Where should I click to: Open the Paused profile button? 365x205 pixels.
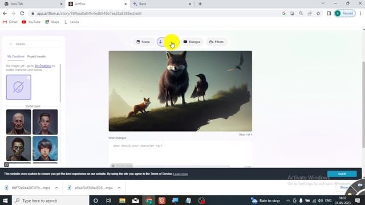[x=344, y=14]
